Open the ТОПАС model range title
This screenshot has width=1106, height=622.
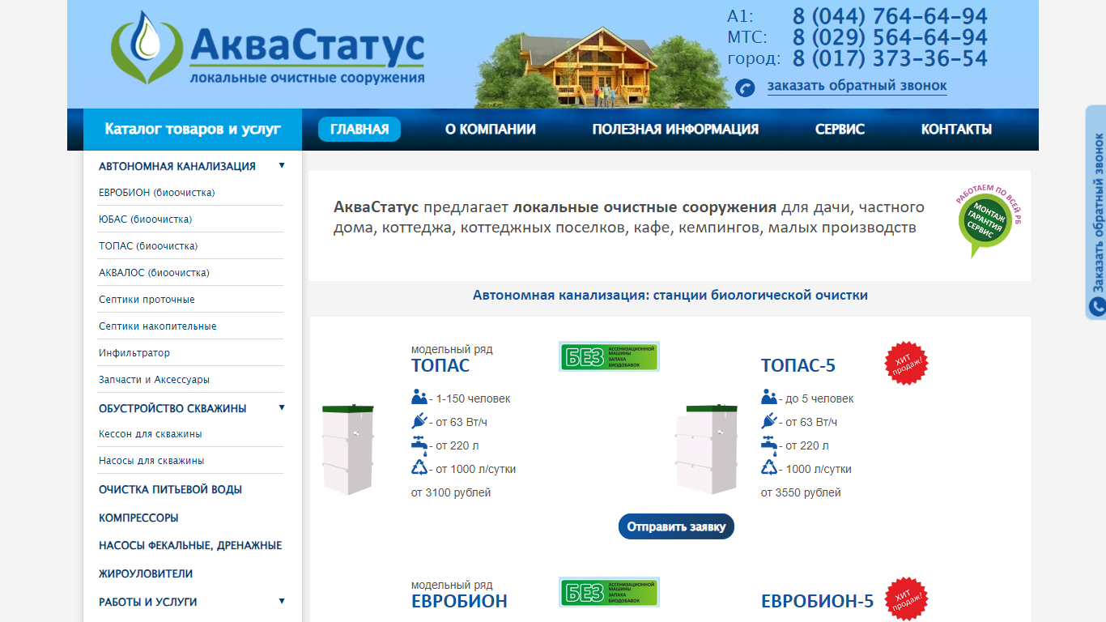coord(440,365)
